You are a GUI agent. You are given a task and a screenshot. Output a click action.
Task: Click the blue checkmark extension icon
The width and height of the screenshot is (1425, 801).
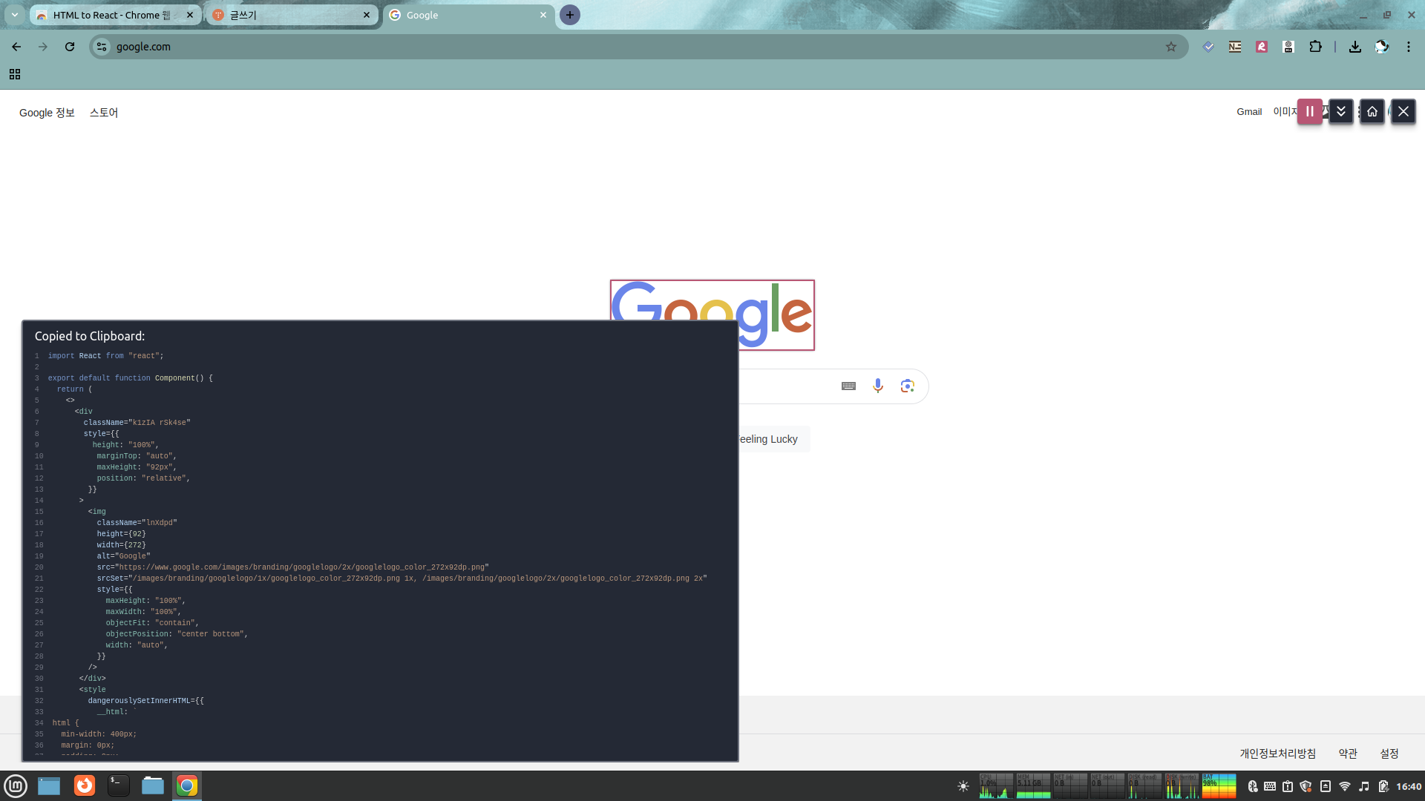pyautogui.click(x=1208, y=47)
